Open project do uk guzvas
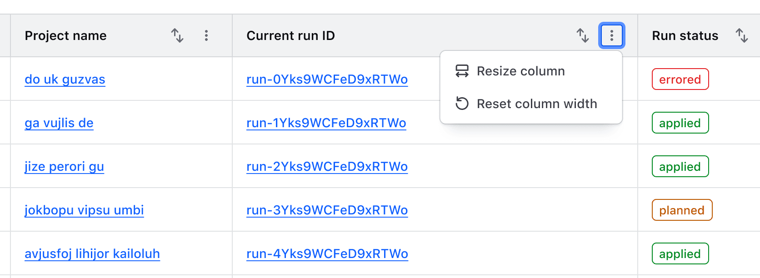The image size is (760, 278). (65, 79)
